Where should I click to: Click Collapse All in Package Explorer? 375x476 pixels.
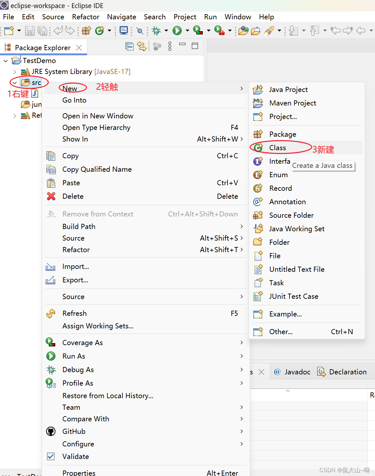[x=129, y=46]
